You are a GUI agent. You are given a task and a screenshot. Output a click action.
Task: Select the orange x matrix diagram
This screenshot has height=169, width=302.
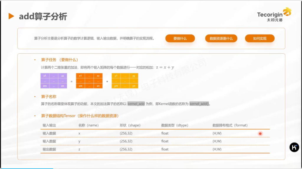[89, 81]
